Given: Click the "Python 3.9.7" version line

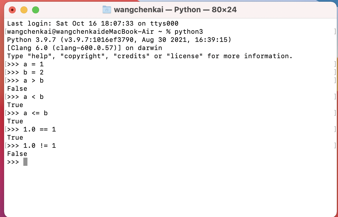Looking at the screenshot, I should click(x=119, y=40).
